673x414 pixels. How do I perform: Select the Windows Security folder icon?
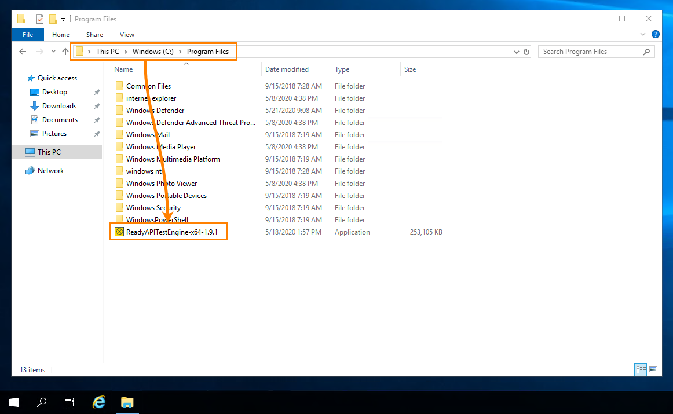tap(119, 208)
